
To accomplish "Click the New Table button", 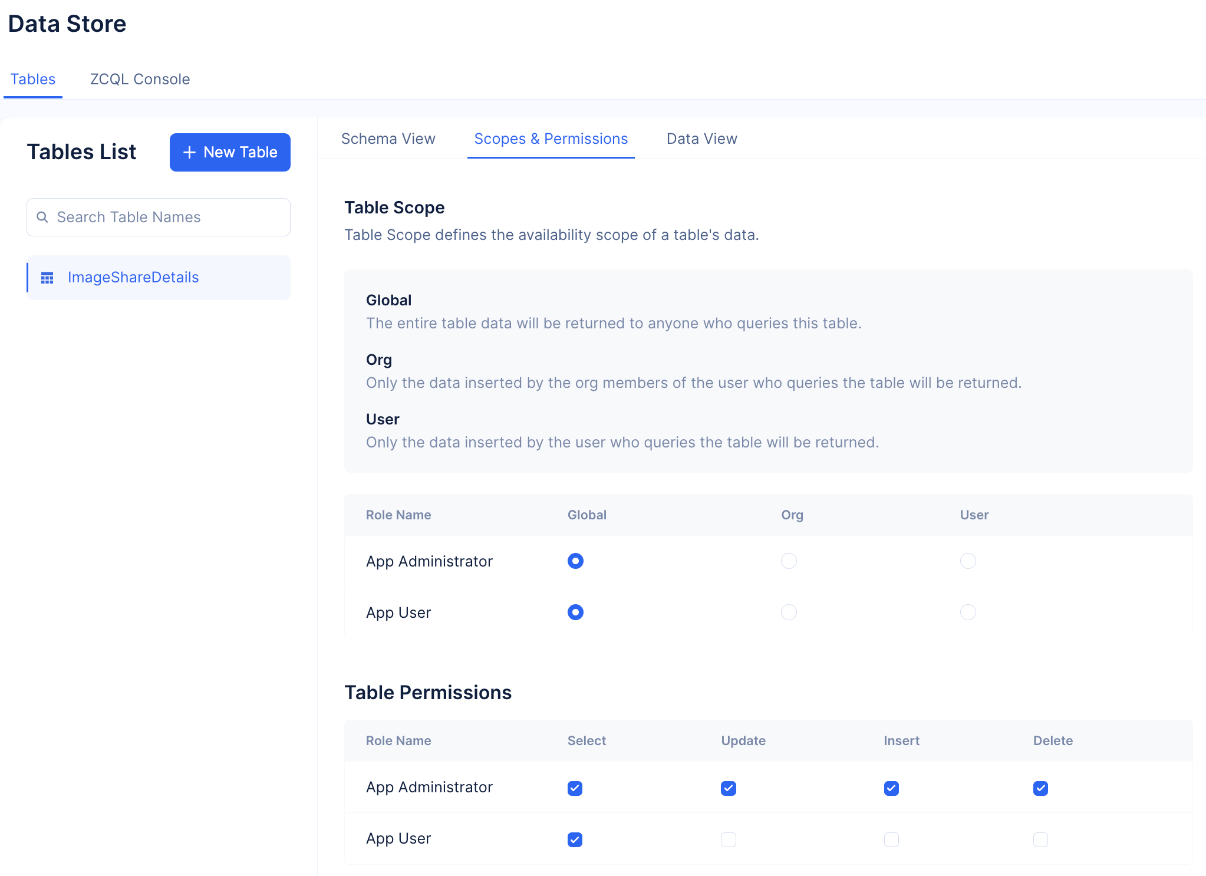I will click(230, 153).
